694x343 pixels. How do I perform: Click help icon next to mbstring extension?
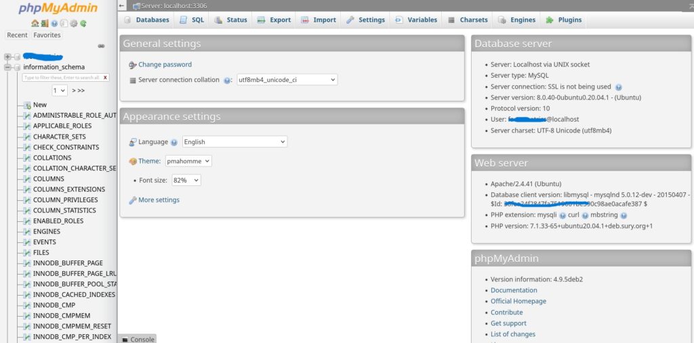(624, 215)
